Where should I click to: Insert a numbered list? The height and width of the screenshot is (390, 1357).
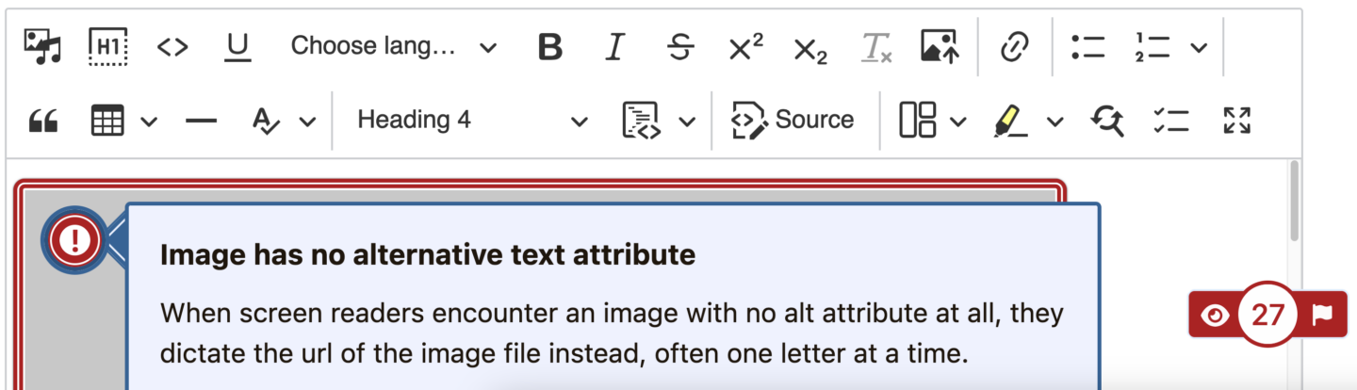[1153, 47]
